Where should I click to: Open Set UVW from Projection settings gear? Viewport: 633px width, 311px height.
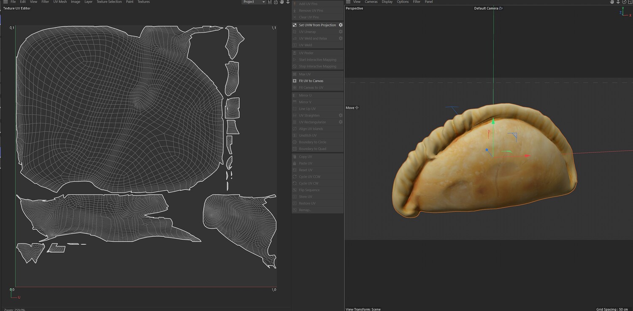click(341, 25)
